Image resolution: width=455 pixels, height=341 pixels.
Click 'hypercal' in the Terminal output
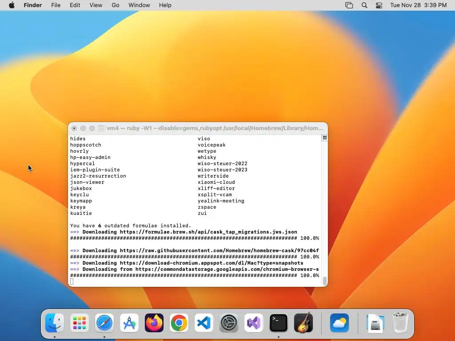82,163
